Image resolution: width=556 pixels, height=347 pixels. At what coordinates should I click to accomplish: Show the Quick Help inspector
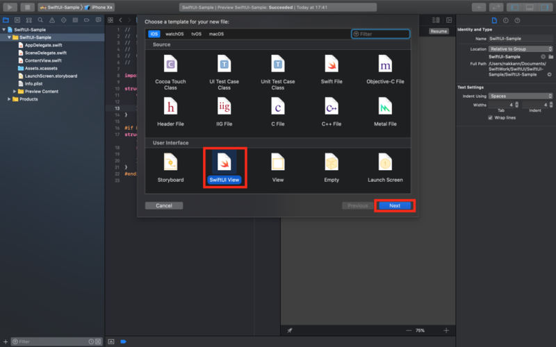pos(517,21)
